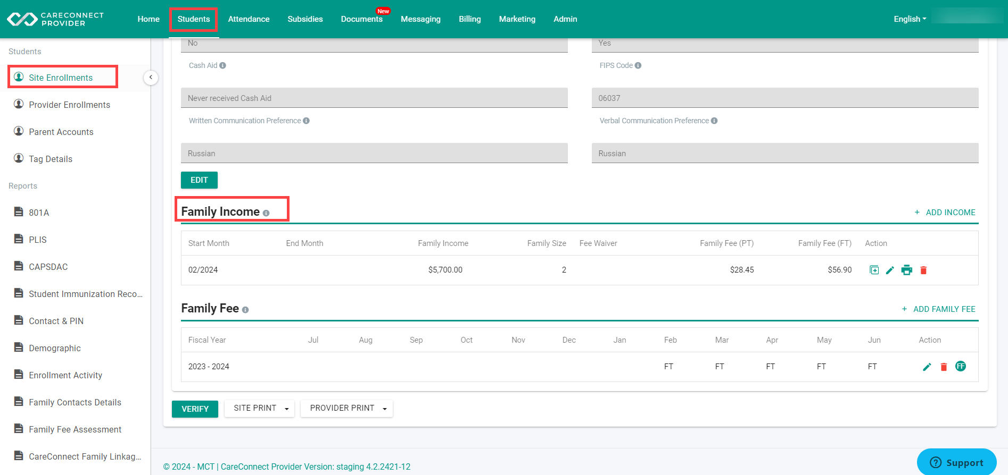This screenshot has height=475, width=1008.
Task: Open the English language dropdown
Action: point(910,19)
